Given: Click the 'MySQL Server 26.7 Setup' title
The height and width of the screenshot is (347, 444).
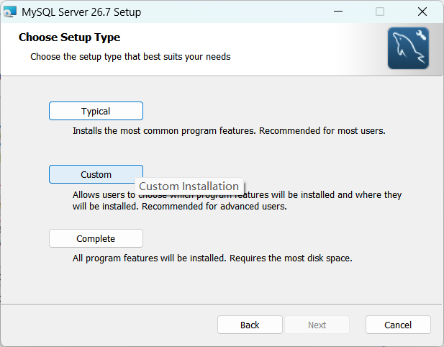Looking at the screenshot, I should (81, 12).
